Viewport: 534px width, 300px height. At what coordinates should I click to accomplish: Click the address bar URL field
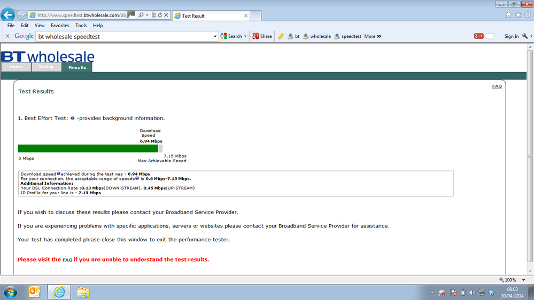81,15
